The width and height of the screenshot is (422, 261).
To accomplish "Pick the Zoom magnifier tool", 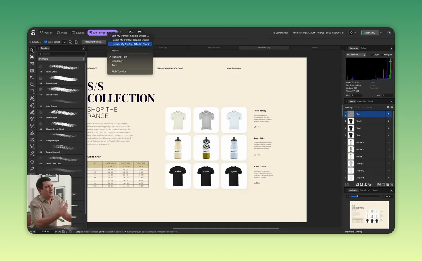I will (x=32, y=169).
